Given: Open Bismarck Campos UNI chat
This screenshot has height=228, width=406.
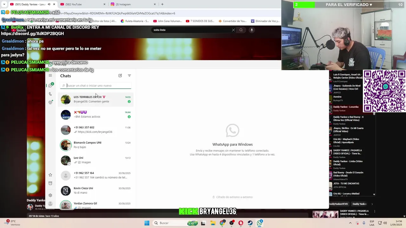Looking at the screenshot, I should 95,145.
